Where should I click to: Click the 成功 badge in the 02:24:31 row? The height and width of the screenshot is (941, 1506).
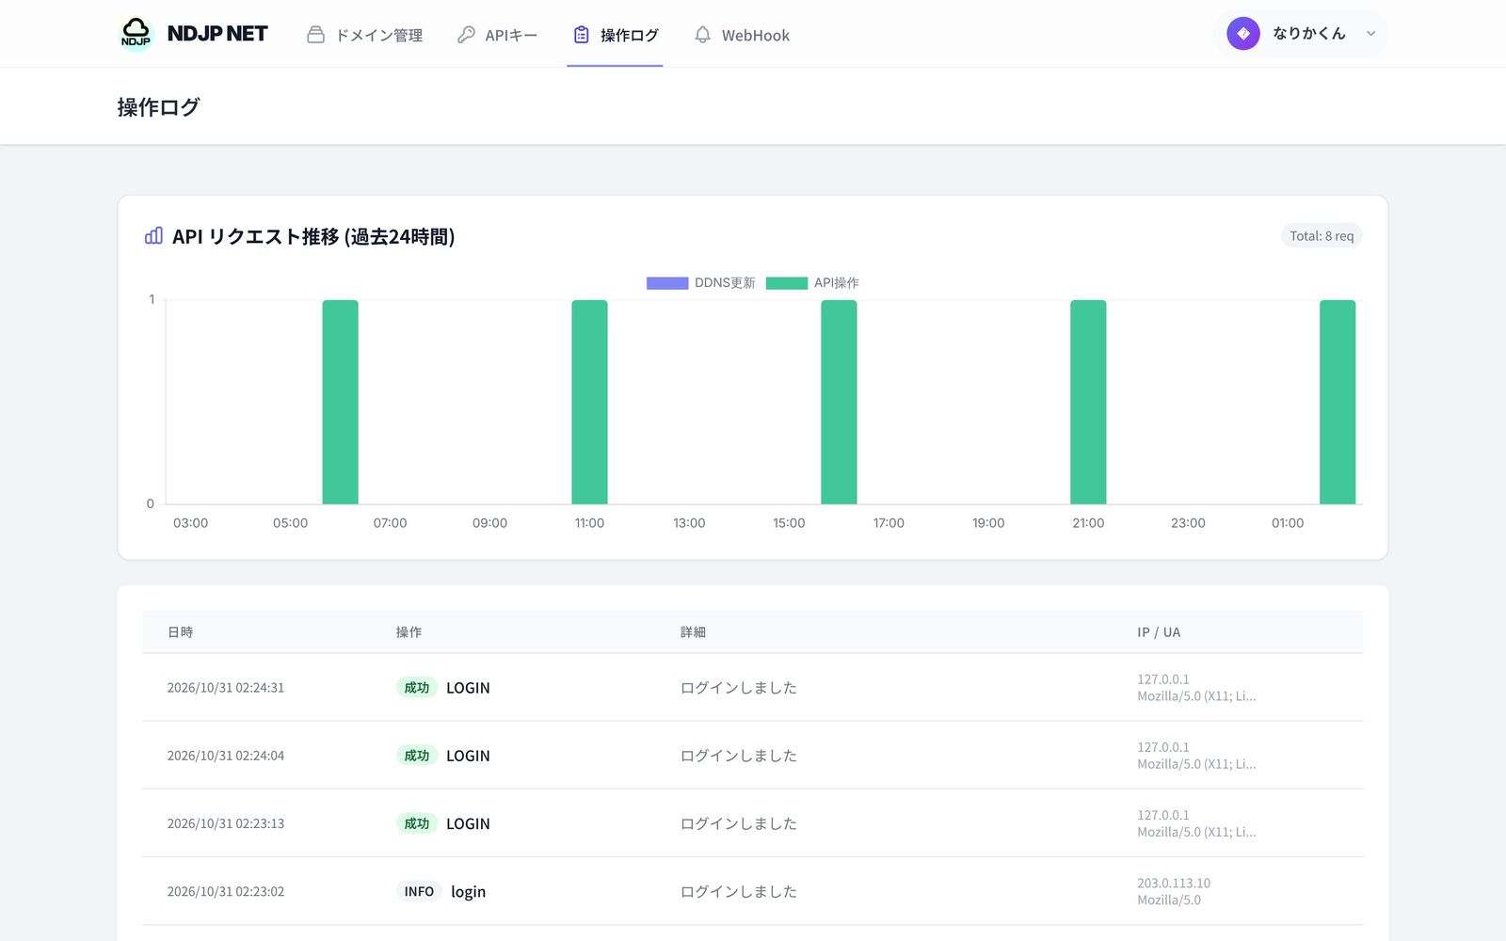coord(417,688)
